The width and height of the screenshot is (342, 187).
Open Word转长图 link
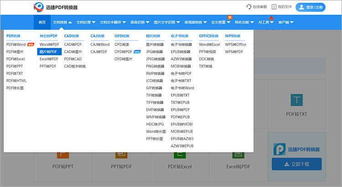coord(156,131)
